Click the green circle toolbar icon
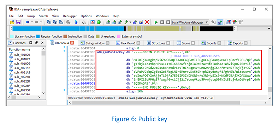This screenshot has width=279, height=127. coord(99,22)
